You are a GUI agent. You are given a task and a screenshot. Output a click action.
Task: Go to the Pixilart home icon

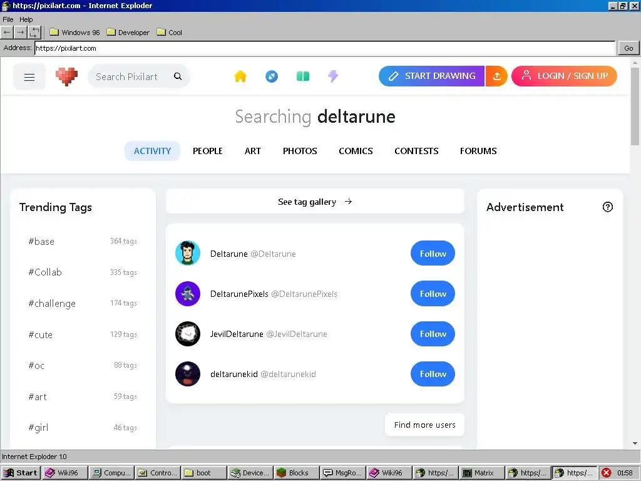coord(240,76)
